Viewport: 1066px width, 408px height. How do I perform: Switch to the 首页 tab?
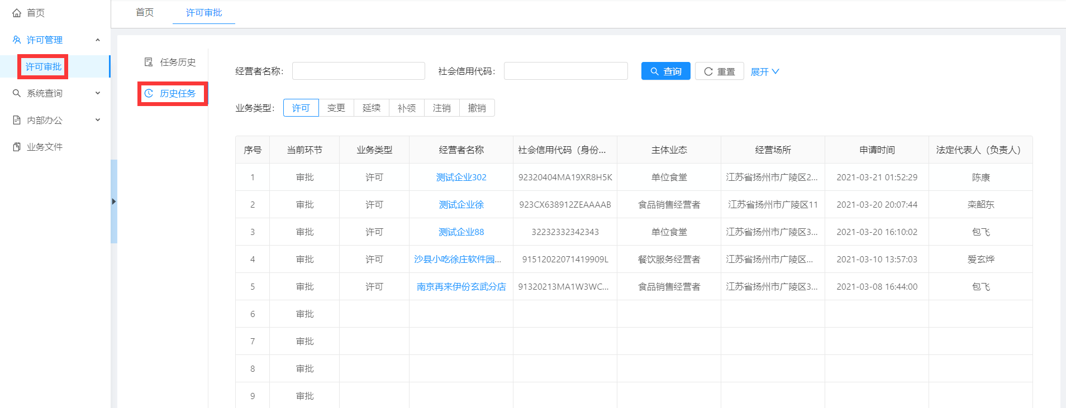pos(145,12)
